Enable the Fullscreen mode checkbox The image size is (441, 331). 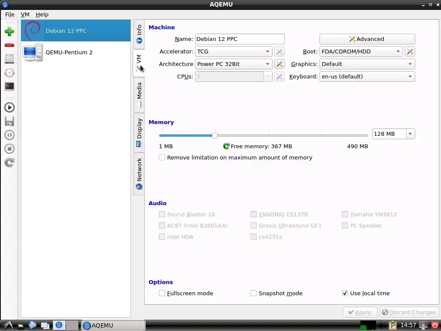(x=162, y=293)
